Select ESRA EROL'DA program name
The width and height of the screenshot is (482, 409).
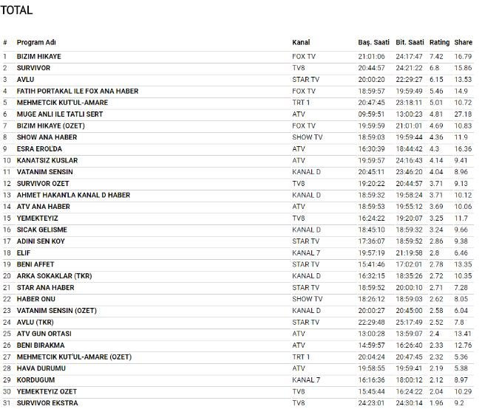pos(39,149)
